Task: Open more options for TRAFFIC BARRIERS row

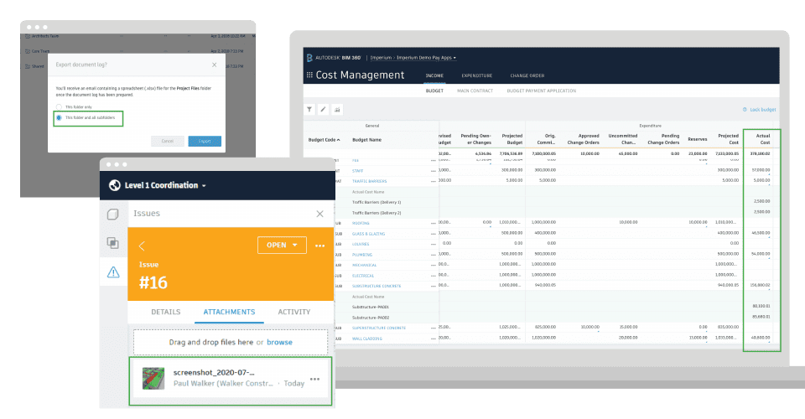Action: [434, 182]
